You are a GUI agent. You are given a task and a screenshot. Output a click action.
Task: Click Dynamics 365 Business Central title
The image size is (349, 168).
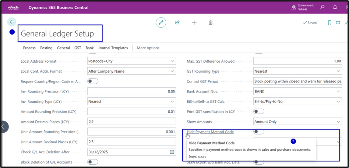(x=59, y=8)
